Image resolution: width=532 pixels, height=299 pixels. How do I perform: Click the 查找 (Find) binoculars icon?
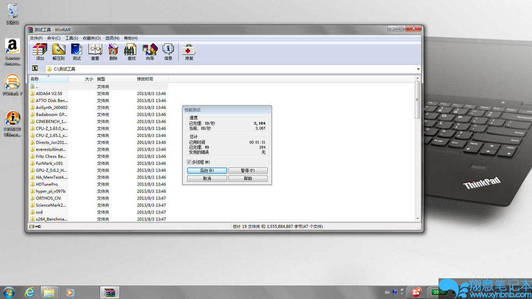pyautogui.click(x=131, y=52)
